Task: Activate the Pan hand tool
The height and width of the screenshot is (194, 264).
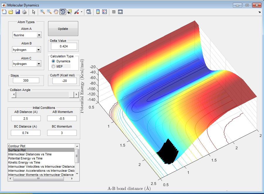Action: click(56, 12)
